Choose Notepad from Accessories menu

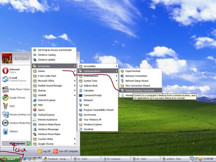click(88, 100)
